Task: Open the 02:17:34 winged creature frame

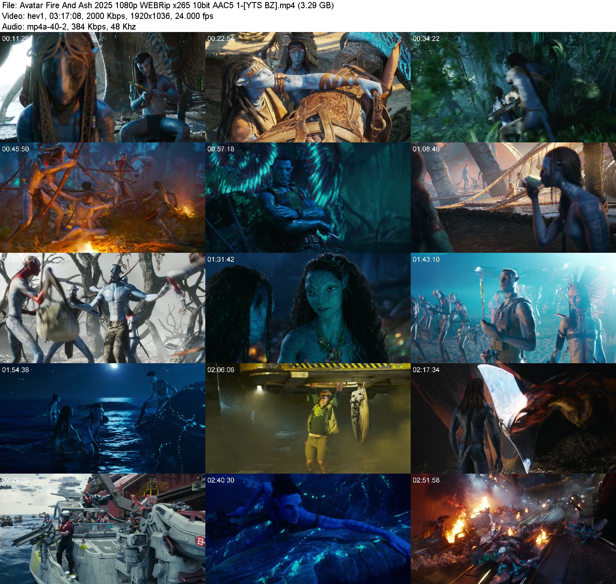Action: point(513,419)
